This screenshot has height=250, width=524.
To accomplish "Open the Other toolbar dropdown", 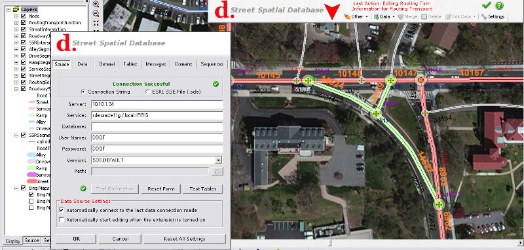I will (356, 16).
